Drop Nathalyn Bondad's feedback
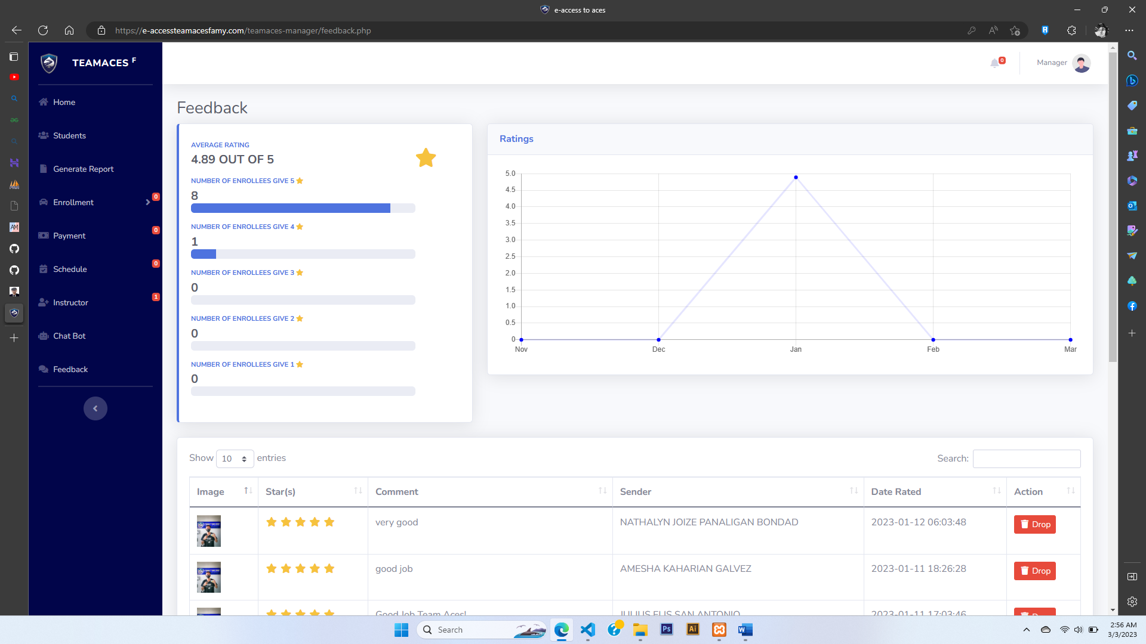This screenshot has width=1146, height=644. tap(1034, 524)
